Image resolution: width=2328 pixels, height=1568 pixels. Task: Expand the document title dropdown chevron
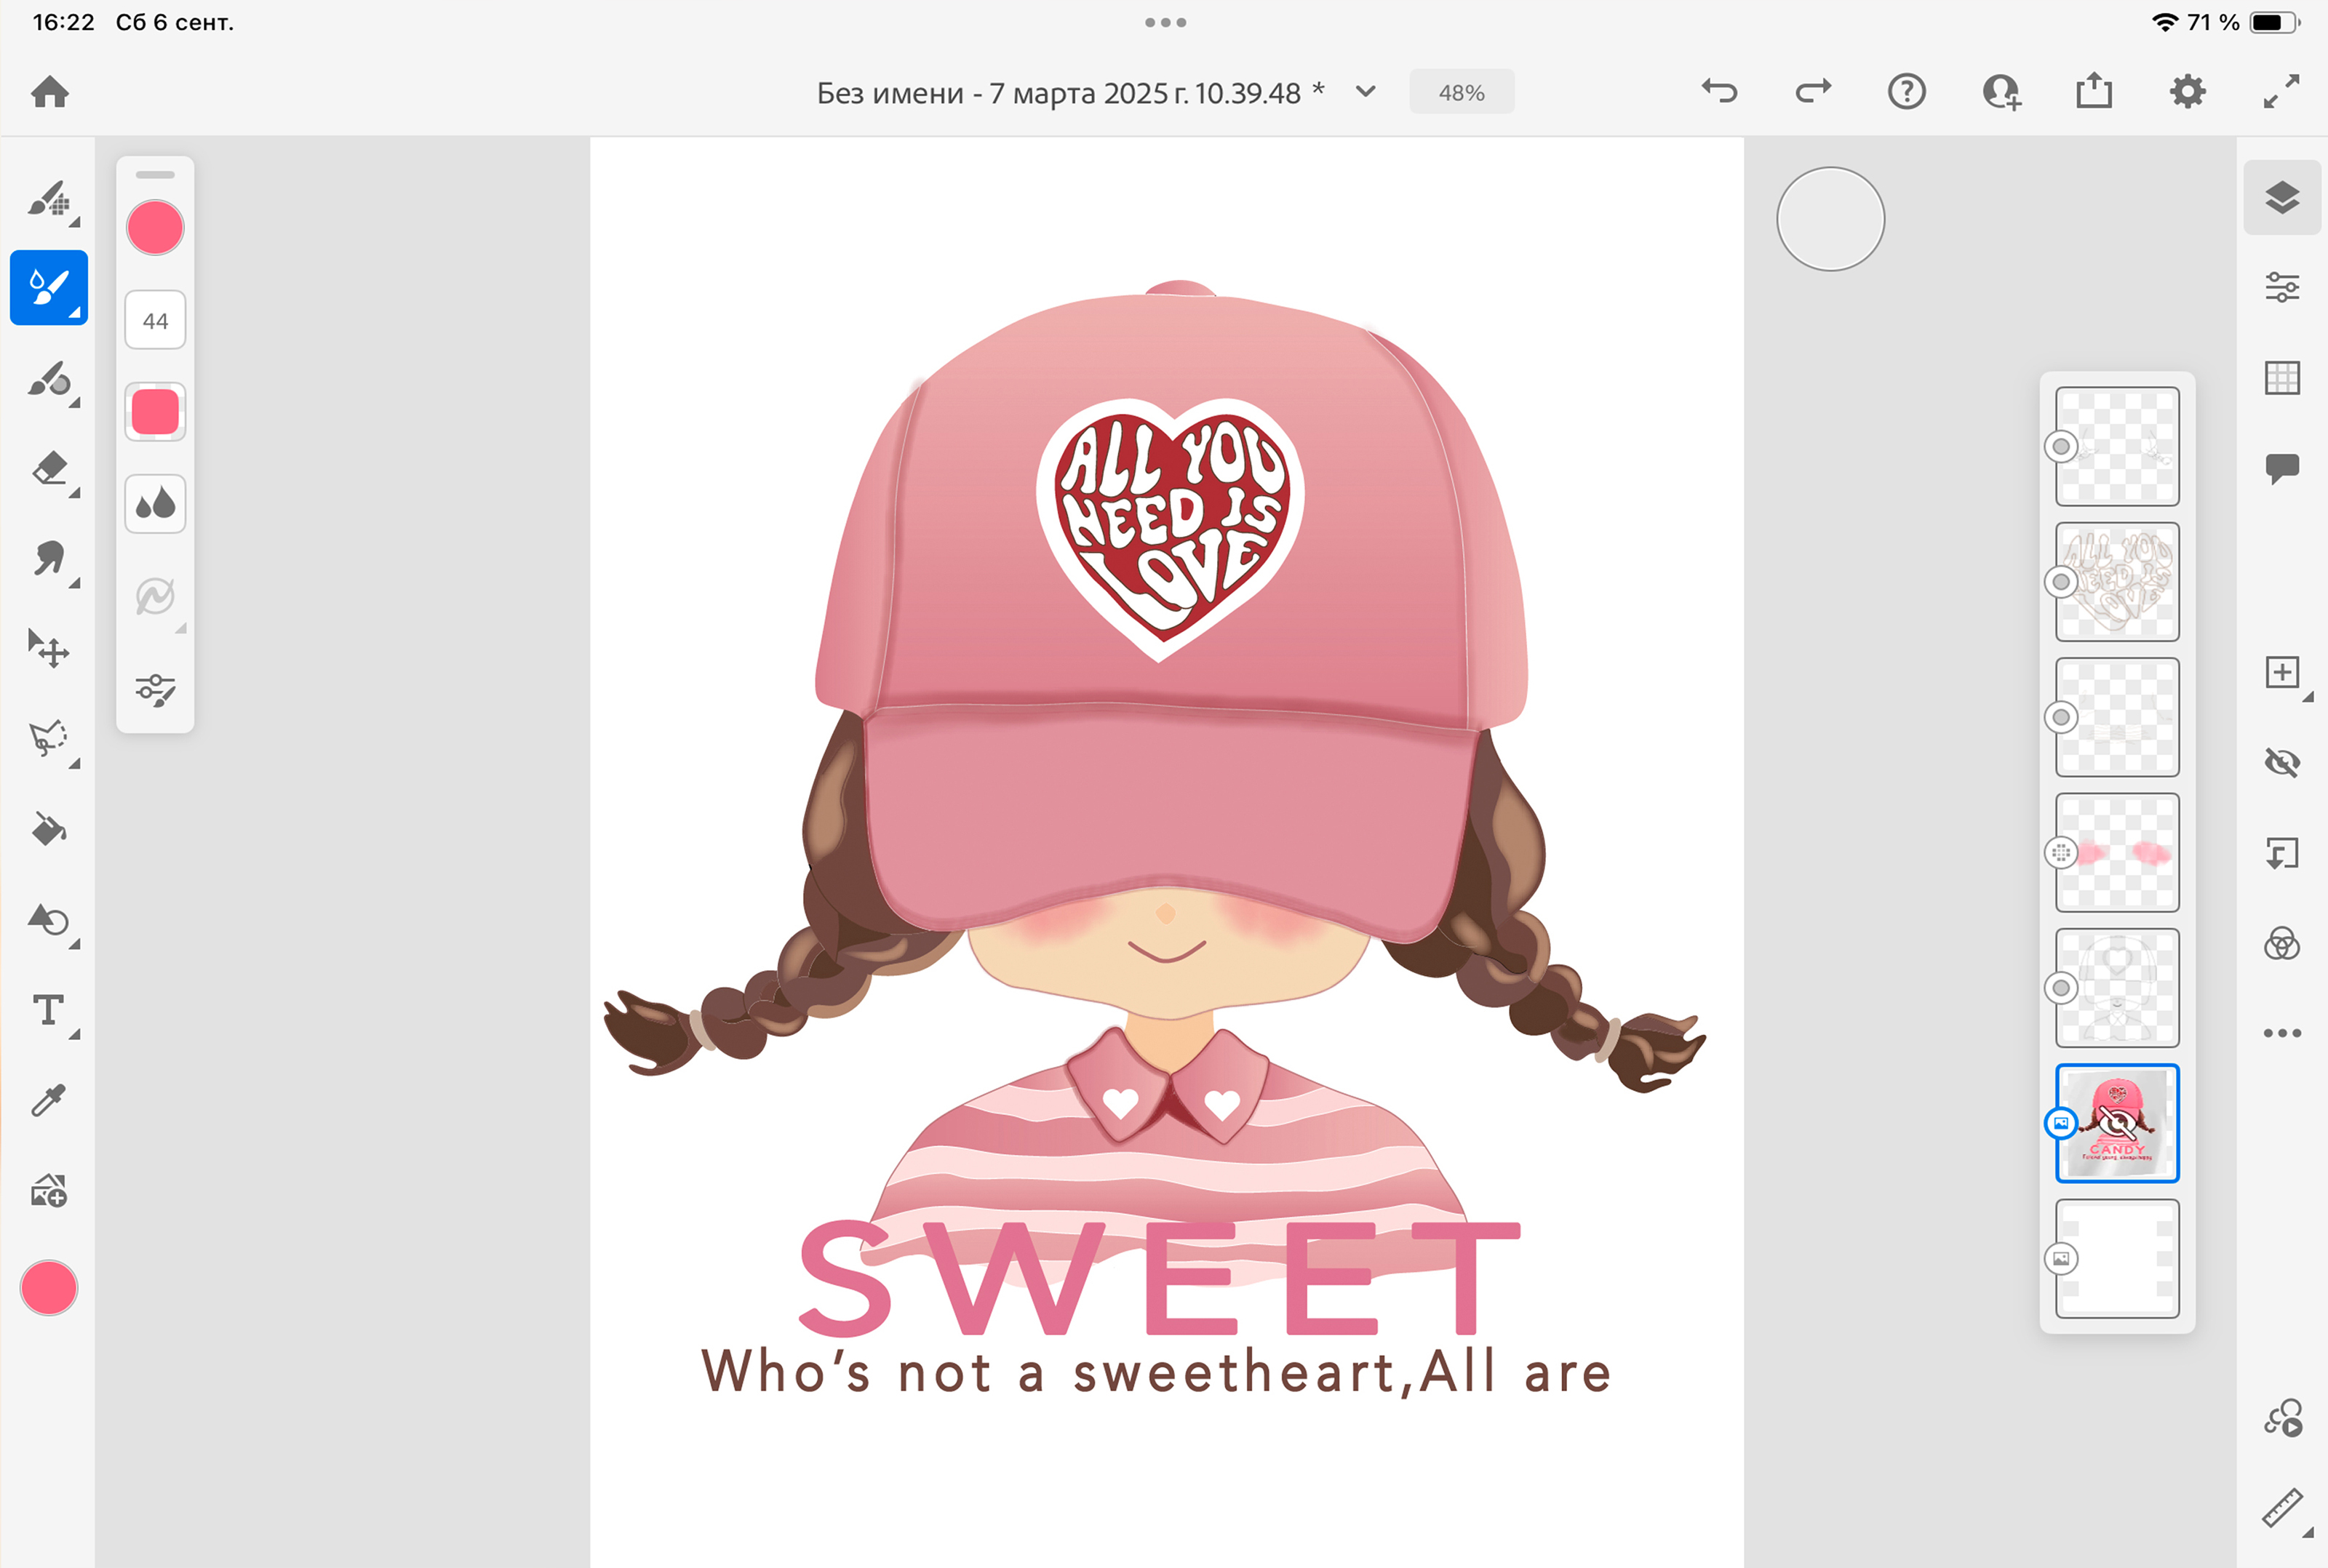click(x=1365, y=92)
